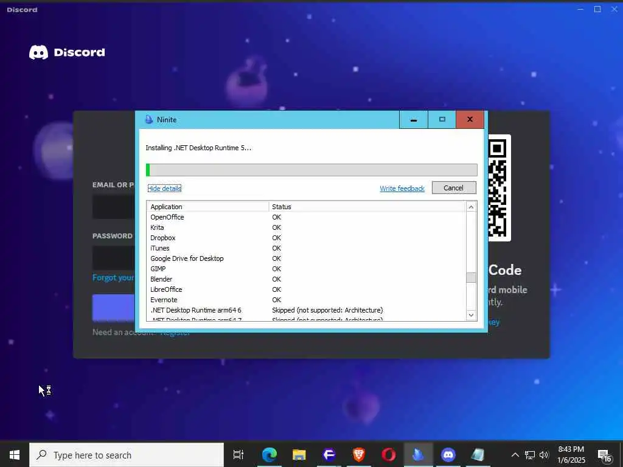The height and width of the screenshot is (467, 623).
Task: Open Microsoft Edge from the taskbar
Action: 270,455
